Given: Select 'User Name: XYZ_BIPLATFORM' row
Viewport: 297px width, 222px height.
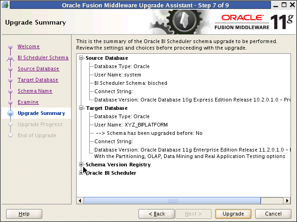Looking at the screenshot, I should [x=131, y=125].
